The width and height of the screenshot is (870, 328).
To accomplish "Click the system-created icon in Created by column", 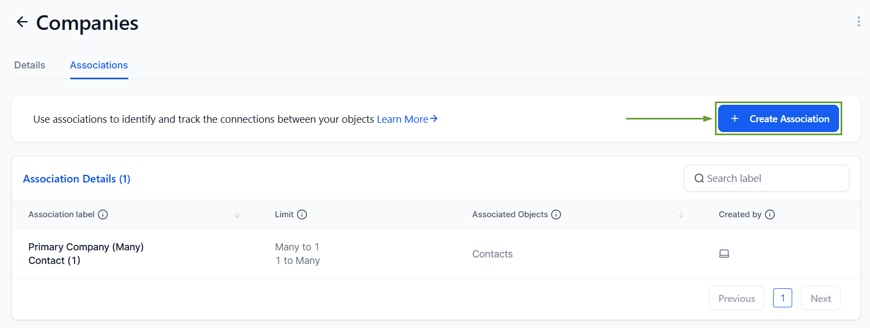I will click(x=724, y=254).
